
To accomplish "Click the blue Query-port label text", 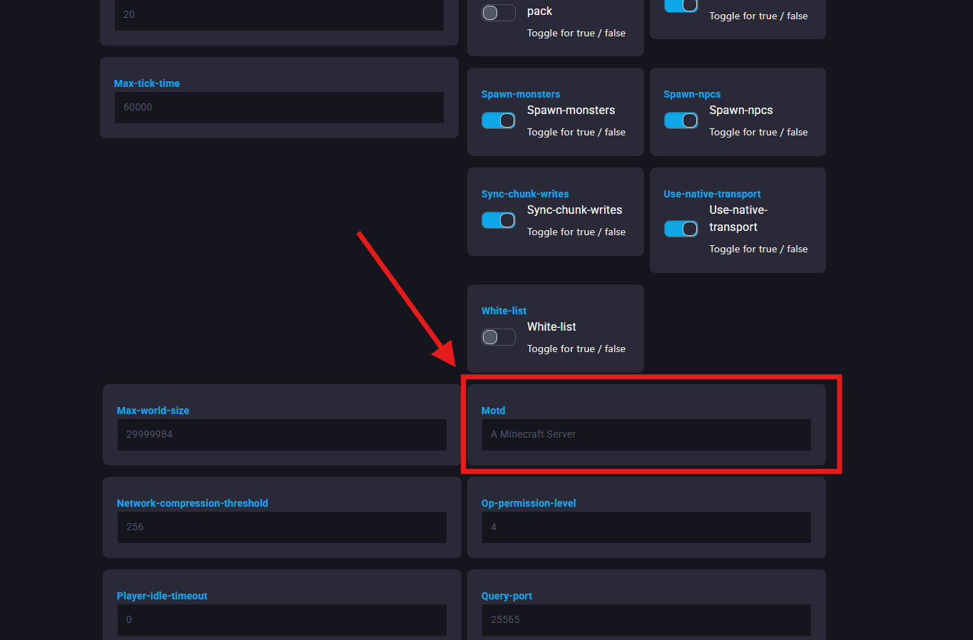I will point(506,596).
